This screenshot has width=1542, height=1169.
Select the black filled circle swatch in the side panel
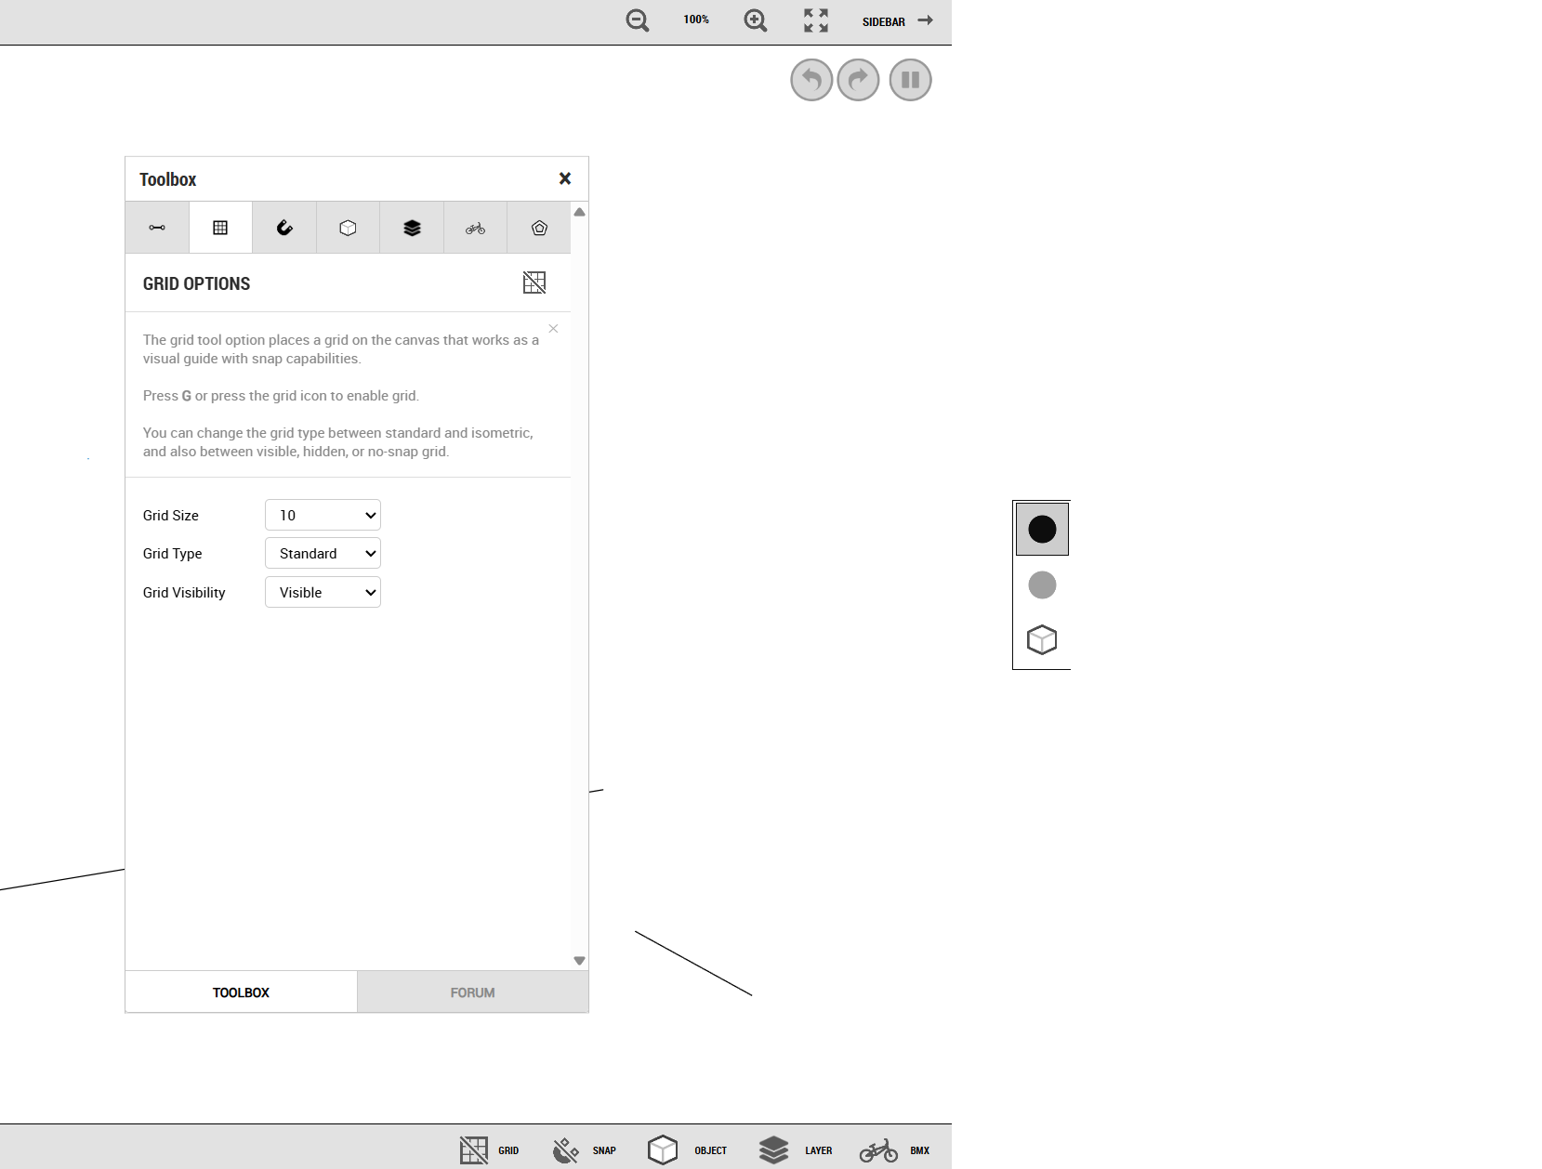tap(1042, 529)
